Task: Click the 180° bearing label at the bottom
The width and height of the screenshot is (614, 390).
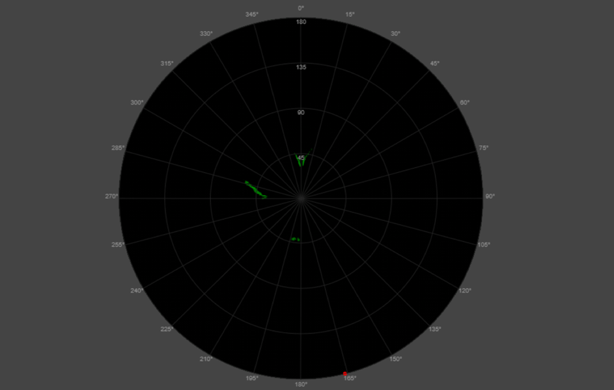Action: pos(301,385)
